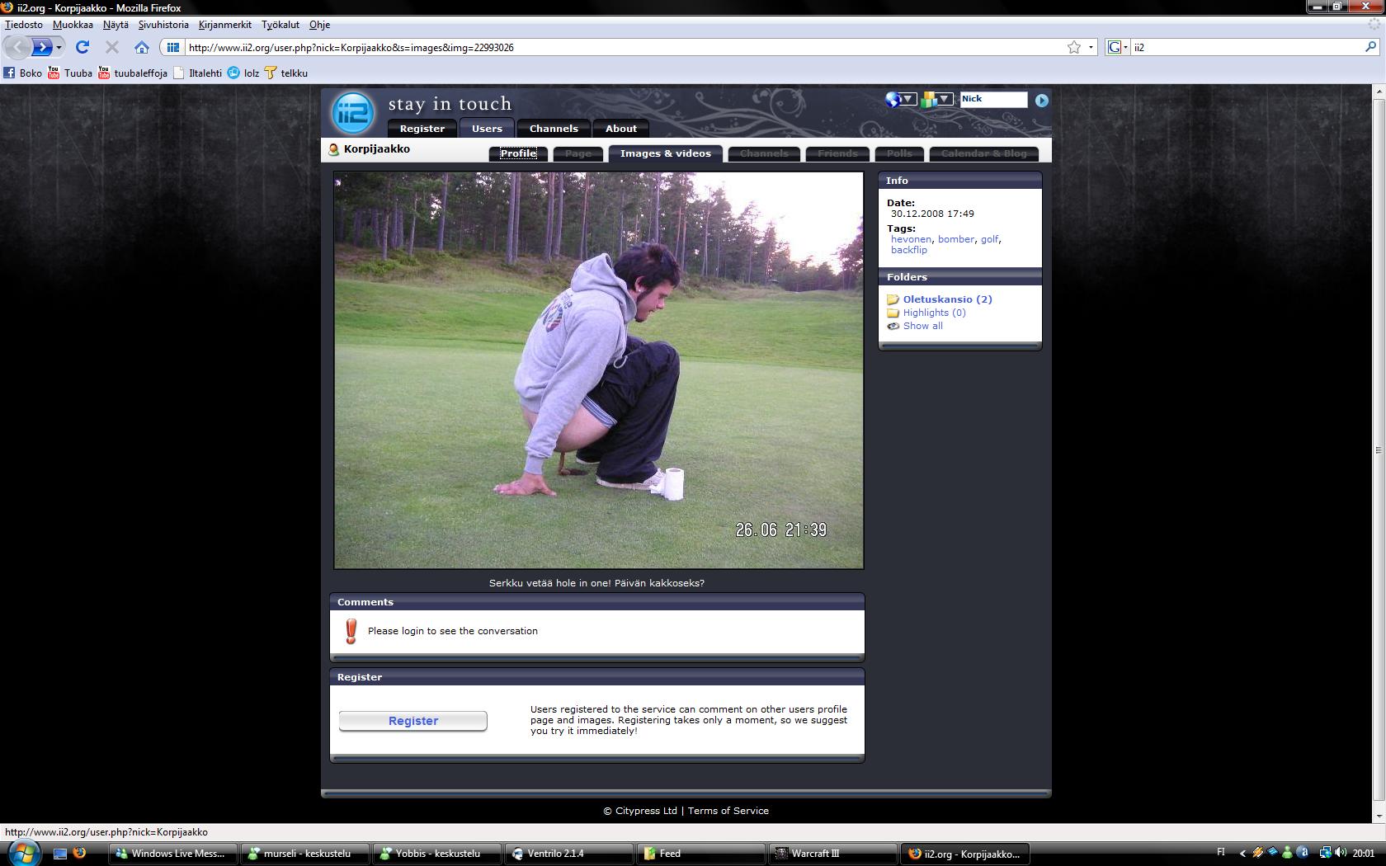Click the bookmark star icon in address bar
Screen dimensions: 1386x866
click(x=1073, y=47)
